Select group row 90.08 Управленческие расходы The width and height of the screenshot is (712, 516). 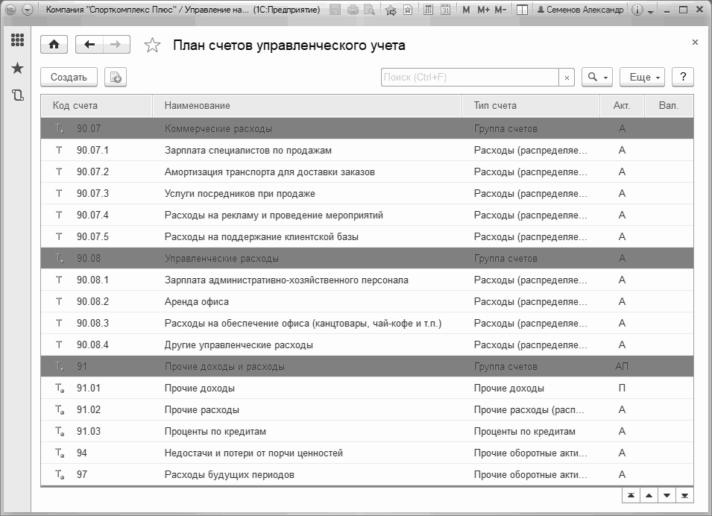point(367,259)
